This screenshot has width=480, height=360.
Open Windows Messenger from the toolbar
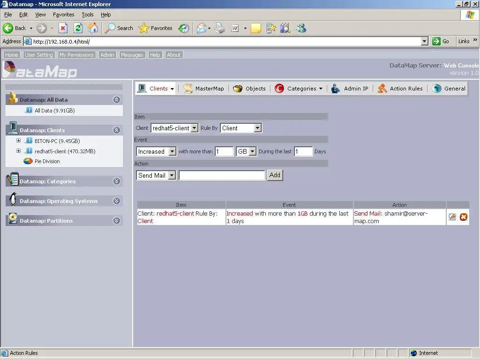point(300,28)
